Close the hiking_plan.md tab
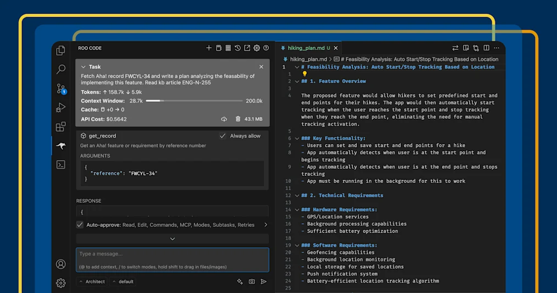557x293 pixels. (x=336, y=48)
